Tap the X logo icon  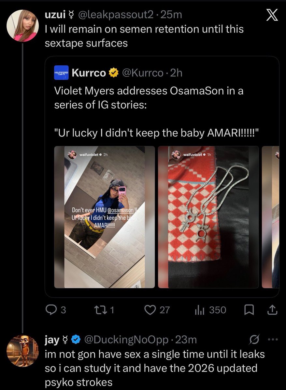point(270,16)
